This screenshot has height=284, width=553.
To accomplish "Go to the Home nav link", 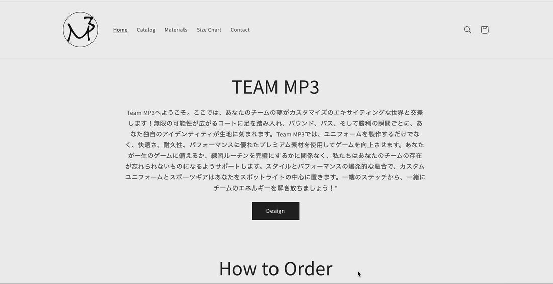I will pyautogui.click(x=120, y=30).
